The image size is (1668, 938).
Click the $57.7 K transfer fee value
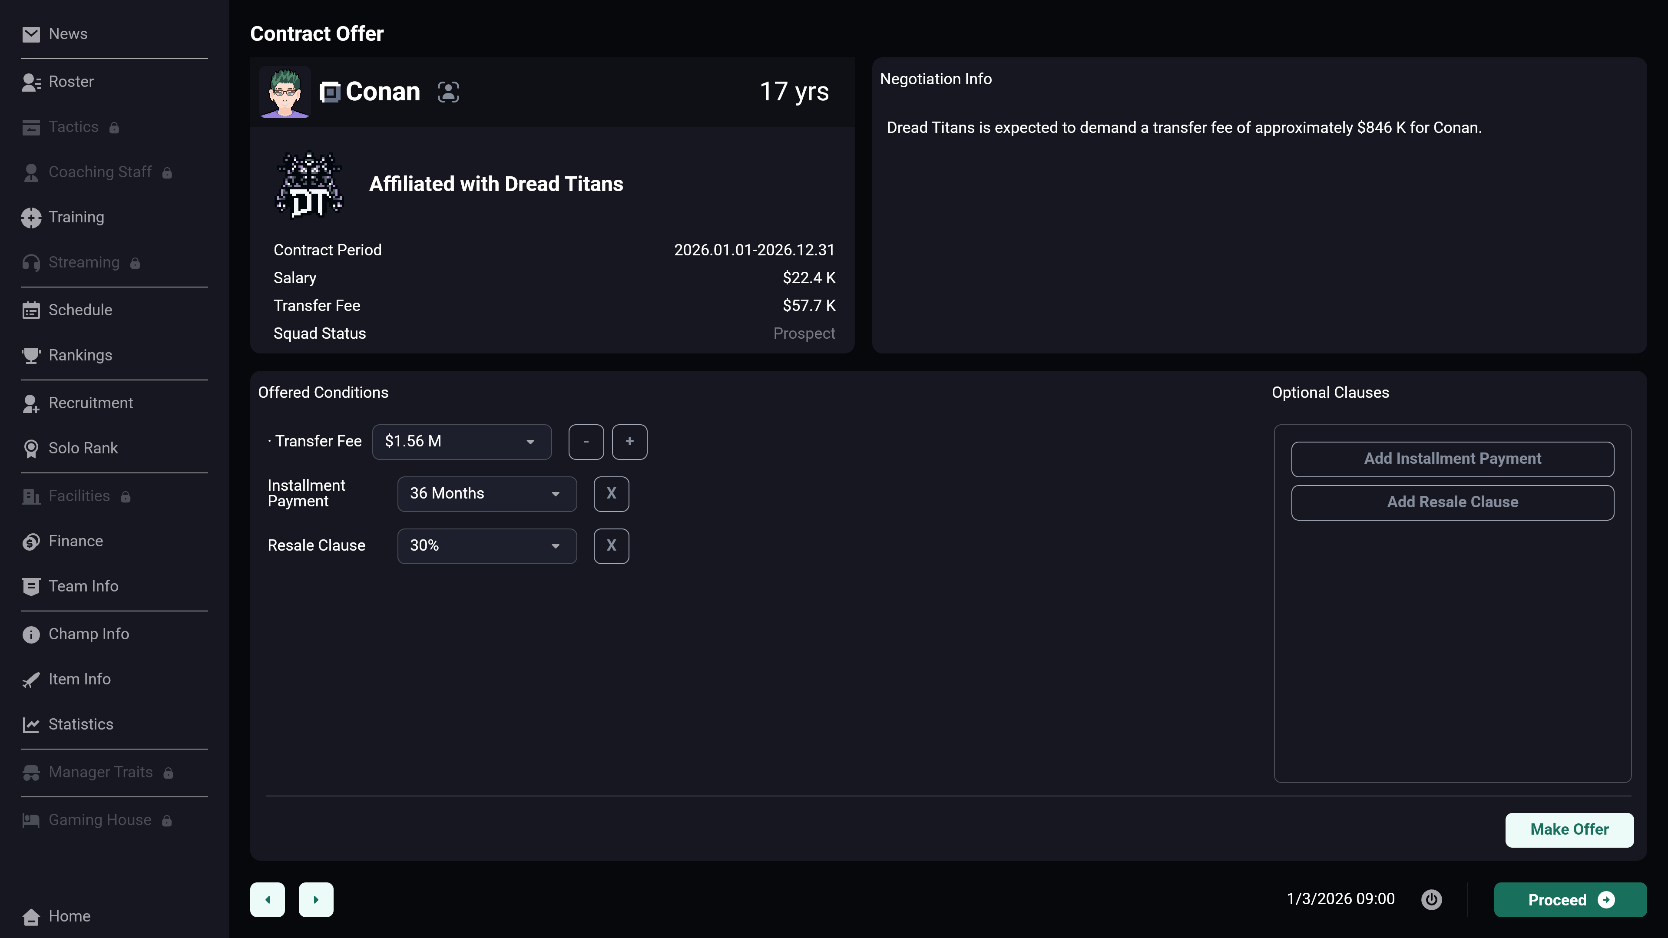click(x=809, y=306)
